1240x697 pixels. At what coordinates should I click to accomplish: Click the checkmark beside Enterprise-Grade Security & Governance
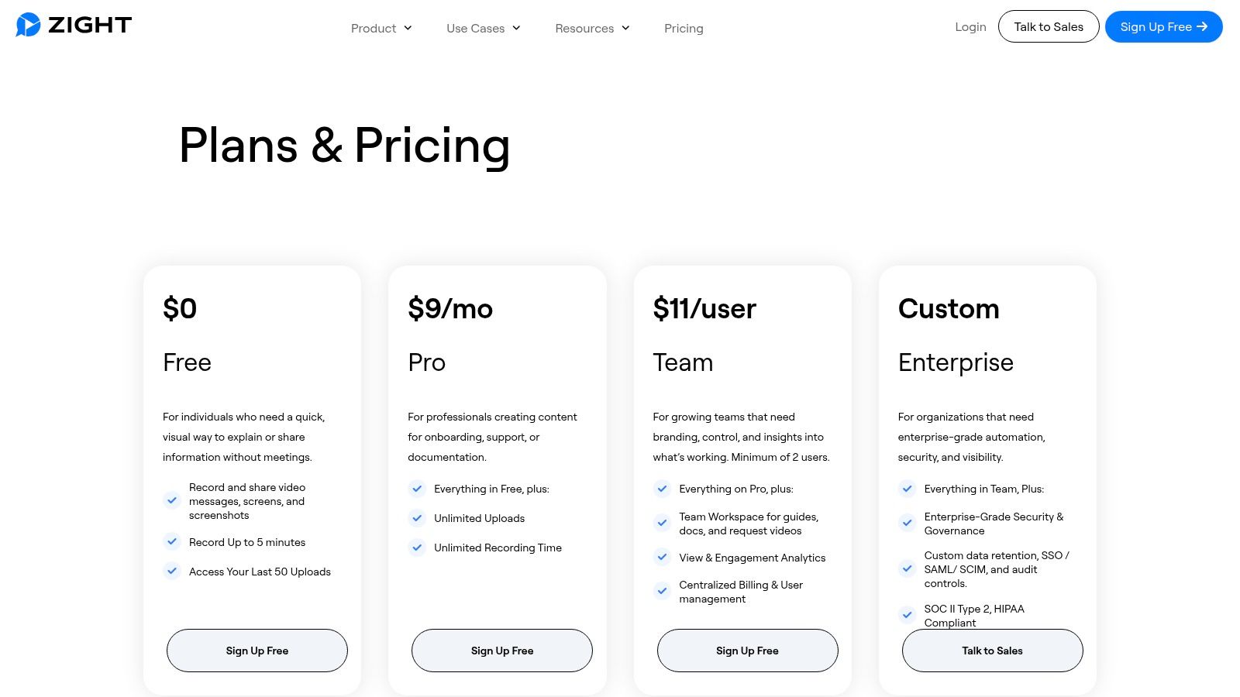pyautogui.click(x=907, y=523)
